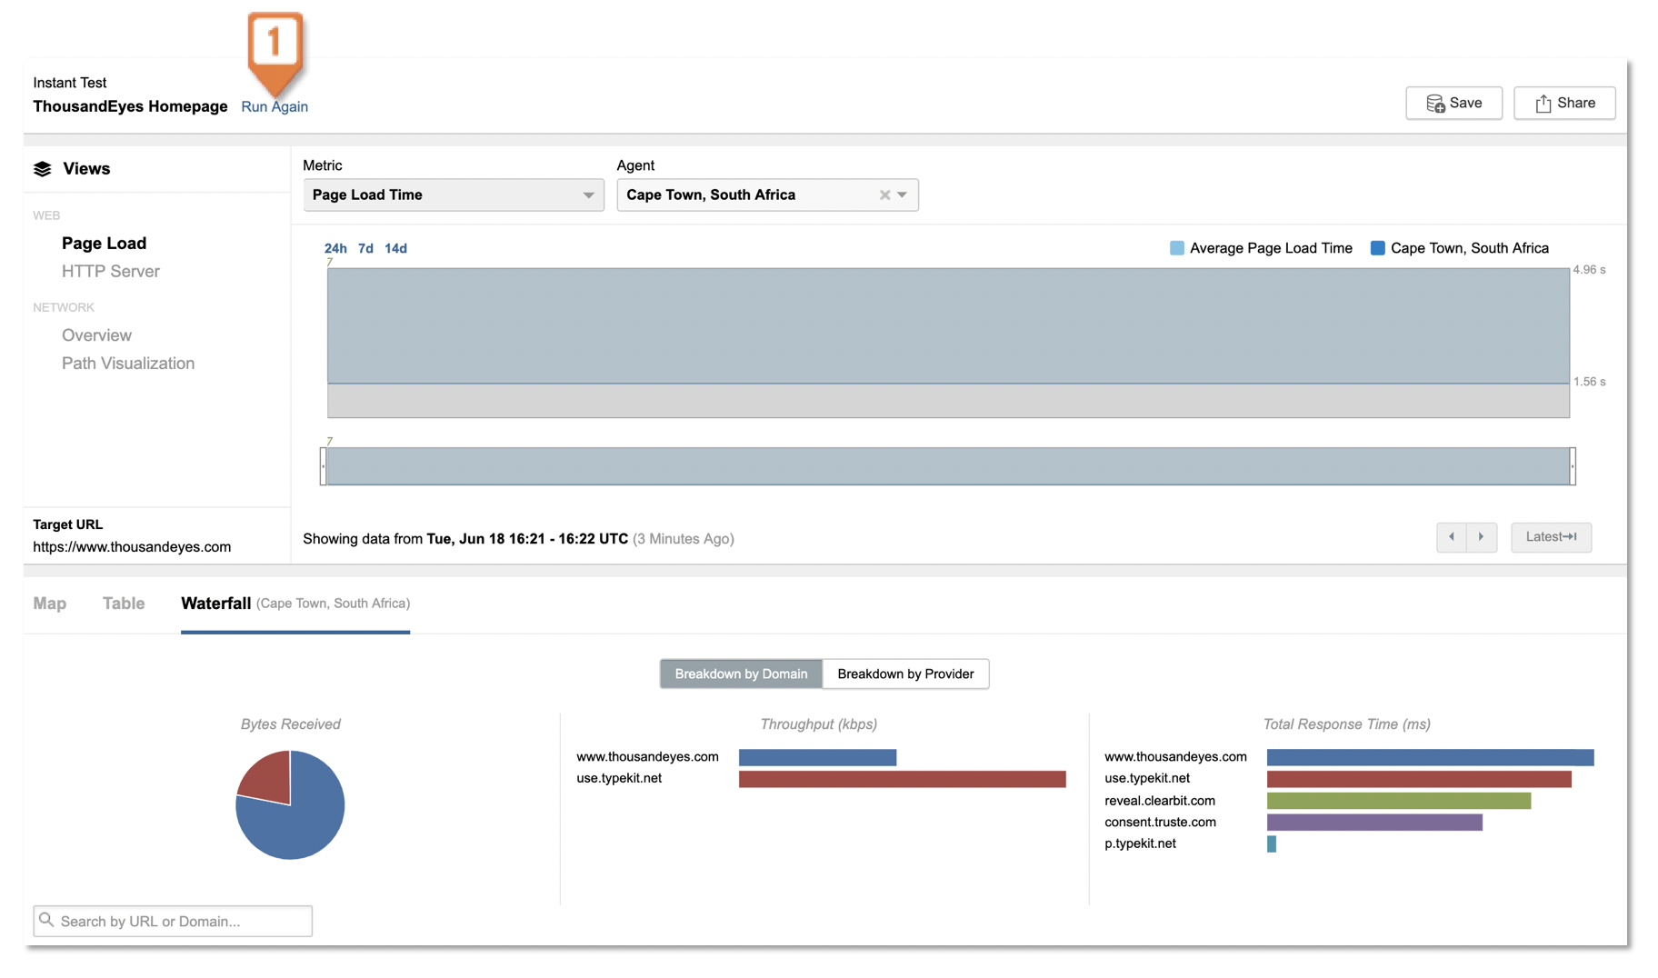Click the 'ThousandEyes Homepage' test name

click(130, 106)
